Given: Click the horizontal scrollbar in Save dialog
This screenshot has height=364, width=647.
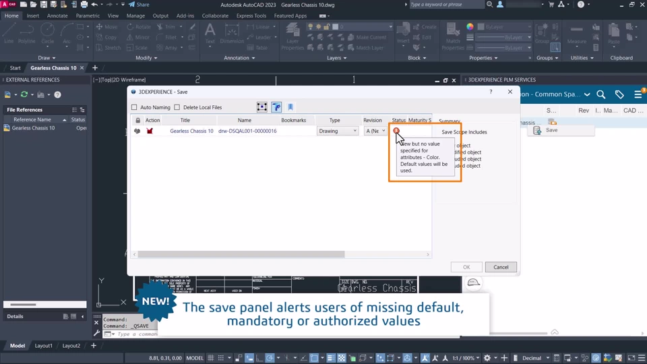Looking at the screenshot, I should pos(241,254).
